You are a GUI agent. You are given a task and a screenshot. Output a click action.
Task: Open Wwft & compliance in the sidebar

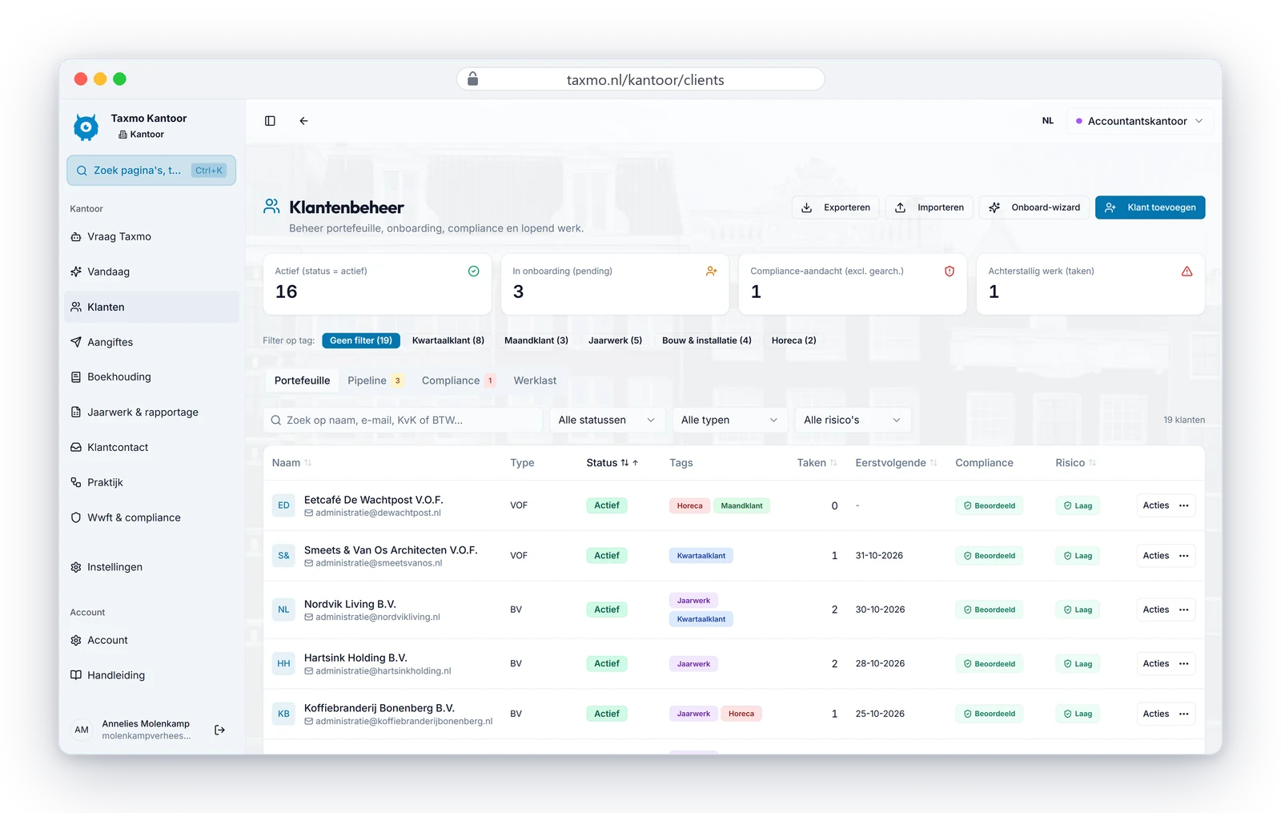[152, 517]
